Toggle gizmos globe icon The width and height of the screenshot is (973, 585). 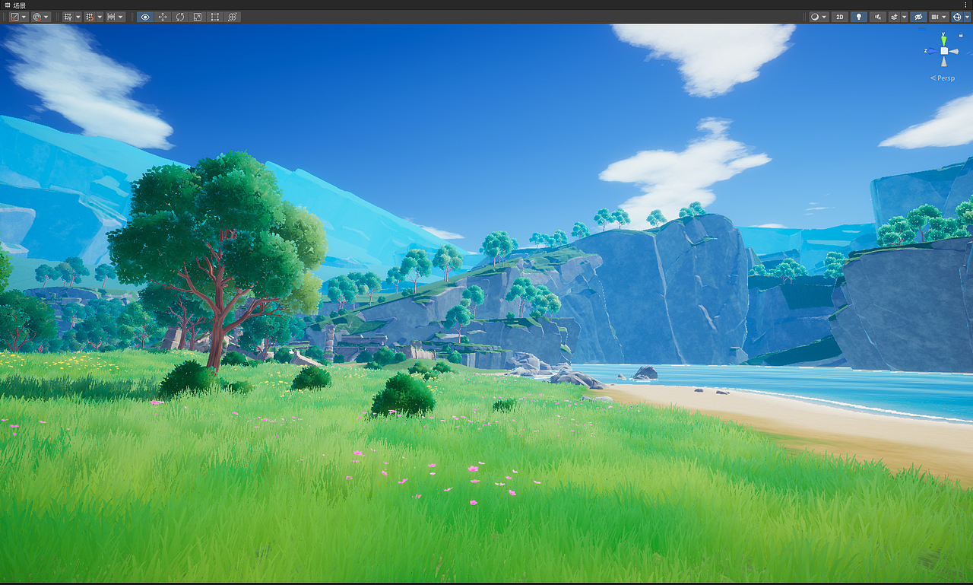[x=957, y=17]
